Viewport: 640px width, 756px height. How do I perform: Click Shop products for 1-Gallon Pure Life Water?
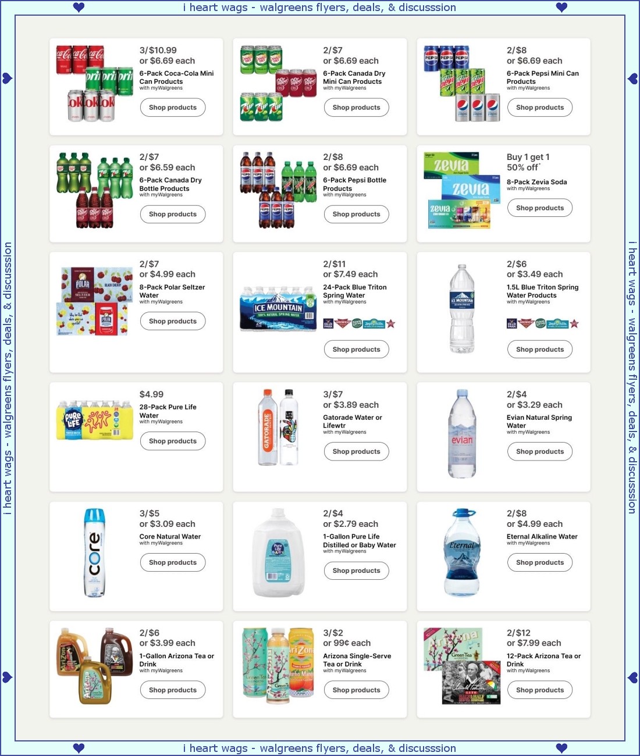[x=356, y=570]
